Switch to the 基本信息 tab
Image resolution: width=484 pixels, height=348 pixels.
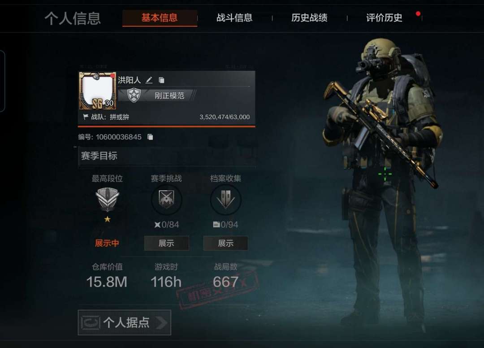coord(160,17)
